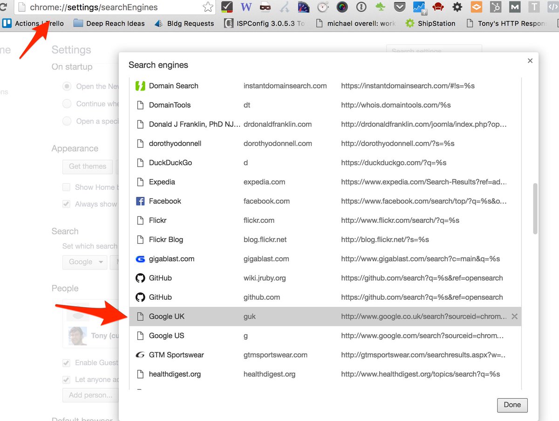This screenshot has width=559, height=421.
Task: Open the HubSpot sprocket extension
Action: point(496,7)
